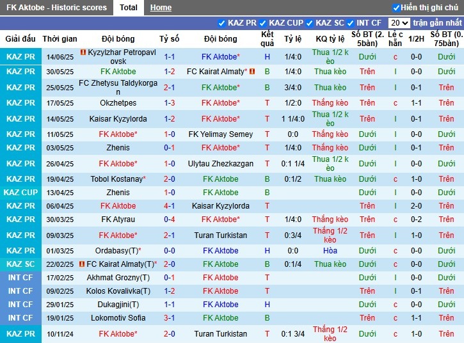This screenshot has height=343, width=464.
Task: Uncheck the KAZ PR league filter
Action: [221, 23]
